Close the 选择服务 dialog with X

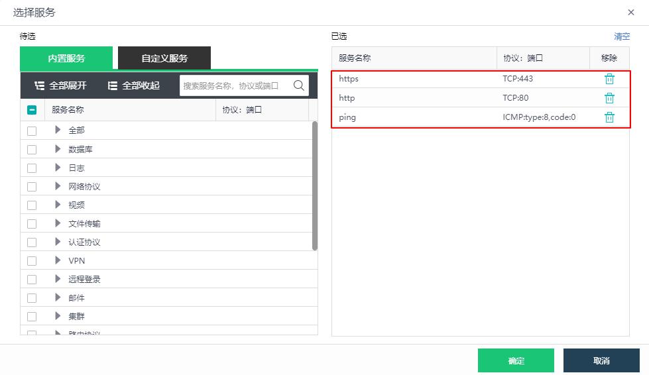[x=630, y=13]
